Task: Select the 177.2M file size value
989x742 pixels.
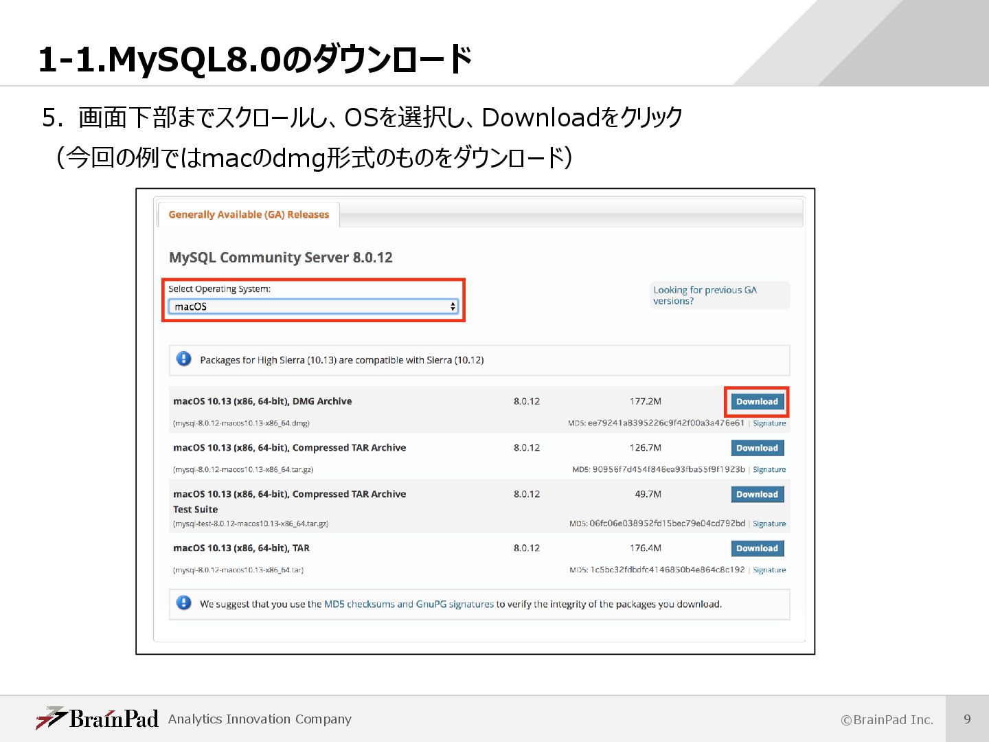Action: click(646, 401)
